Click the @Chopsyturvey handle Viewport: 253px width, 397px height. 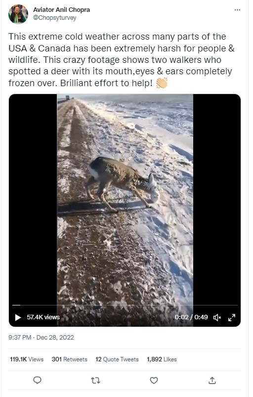pos(54,18)
